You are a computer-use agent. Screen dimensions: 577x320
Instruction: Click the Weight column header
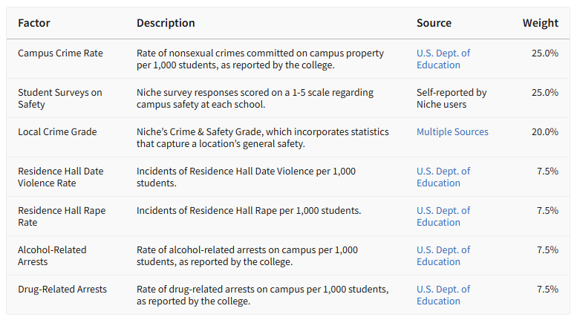click(x=540, y=23)
